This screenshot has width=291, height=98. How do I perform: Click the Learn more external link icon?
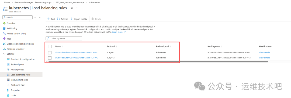coord(125,32)
